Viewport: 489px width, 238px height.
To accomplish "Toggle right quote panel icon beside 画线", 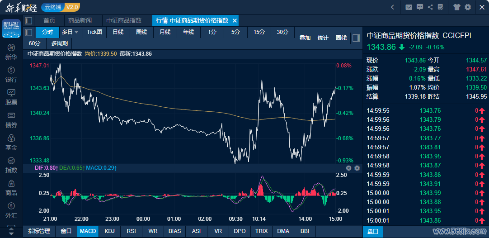I will [356, 38].
